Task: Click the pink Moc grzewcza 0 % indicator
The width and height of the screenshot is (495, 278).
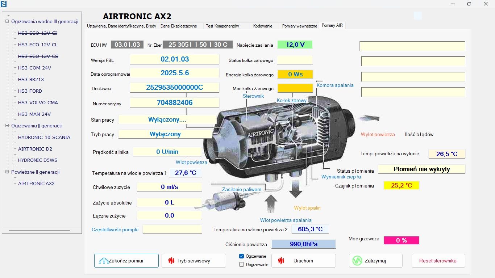Action: tap(402, 240)
